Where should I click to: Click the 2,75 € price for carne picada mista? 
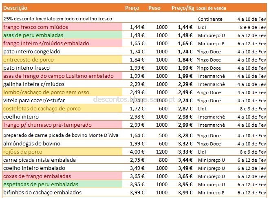coord(137,160)
